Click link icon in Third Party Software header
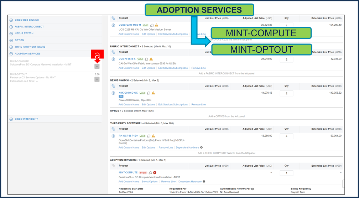Screen dimensions: 359x198 113,129
